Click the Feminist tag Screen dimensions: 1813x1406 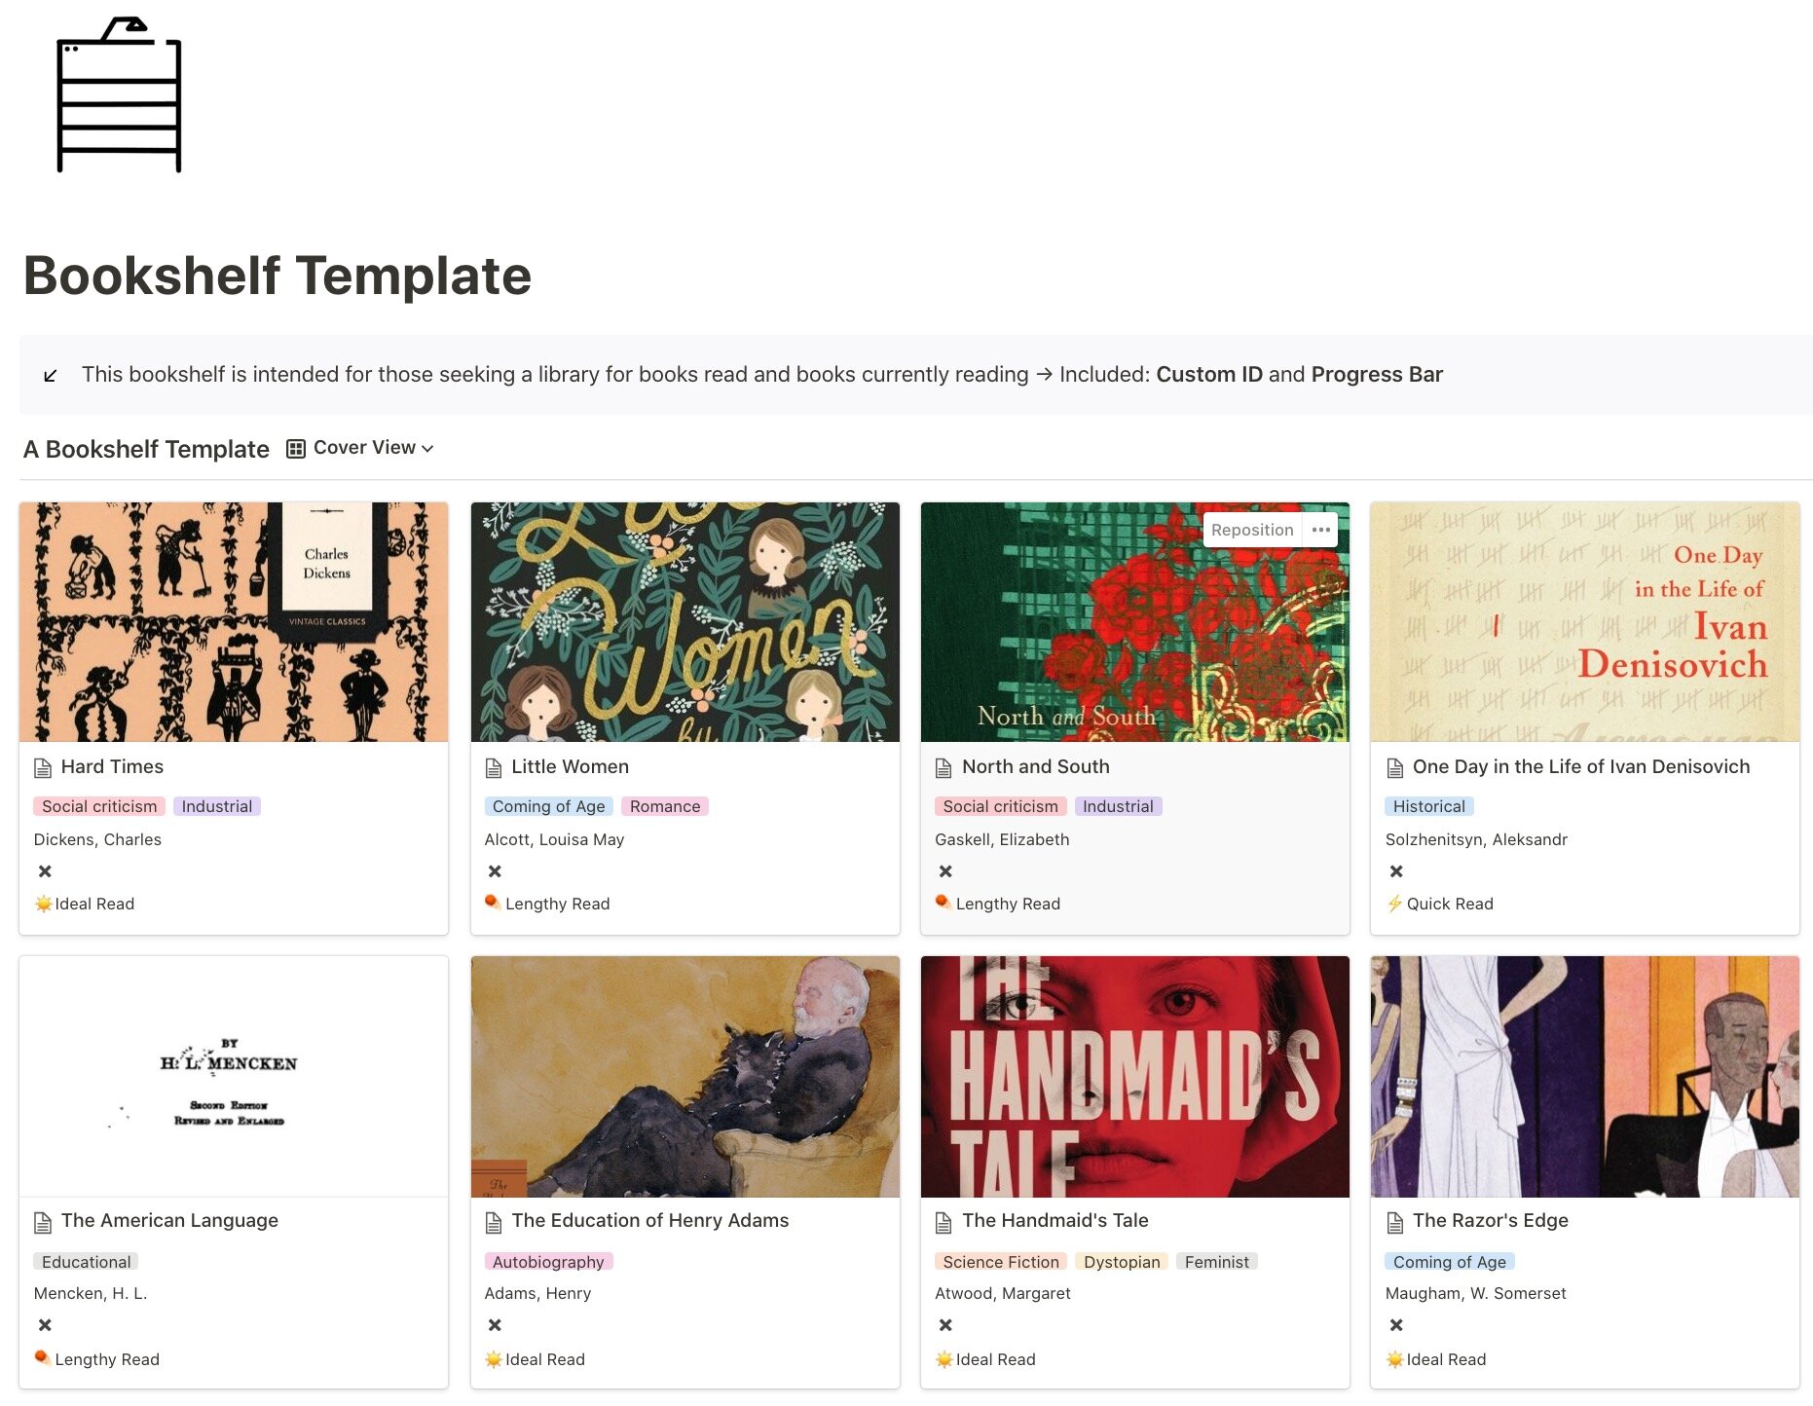(x=1217, y=1262)
